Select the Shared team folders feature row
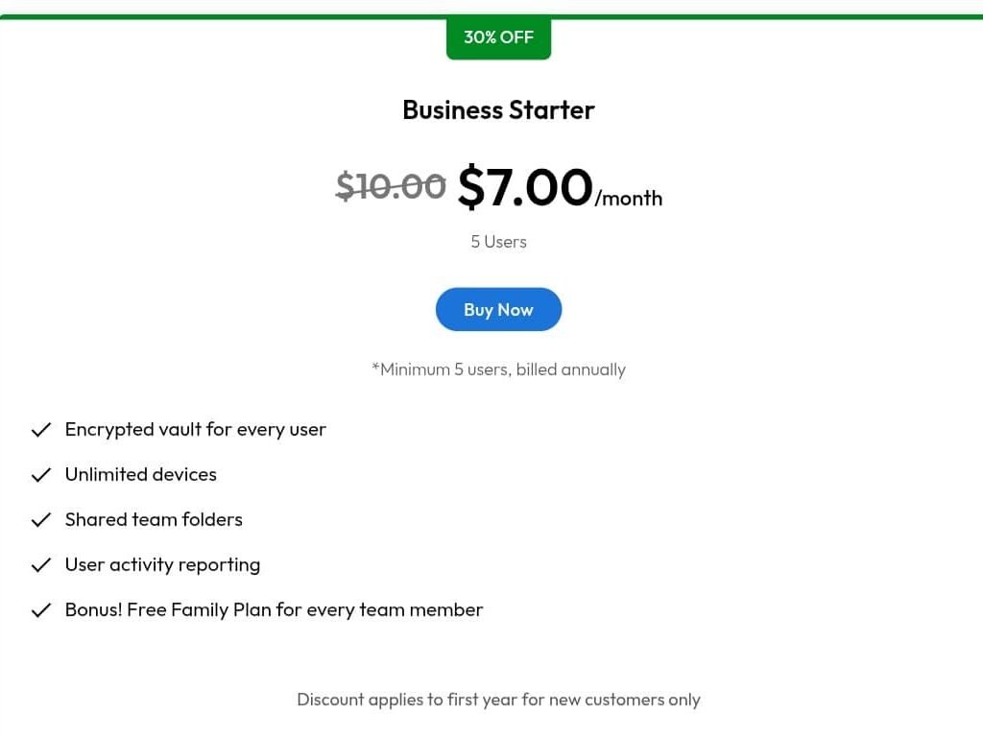Viewport: 983px width, 737px height. coord(154,520)
